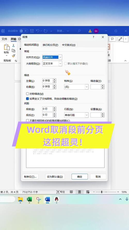Select Print Layout view icon
Viewport: 129px width, 230px height.
[x=79, y=192]
